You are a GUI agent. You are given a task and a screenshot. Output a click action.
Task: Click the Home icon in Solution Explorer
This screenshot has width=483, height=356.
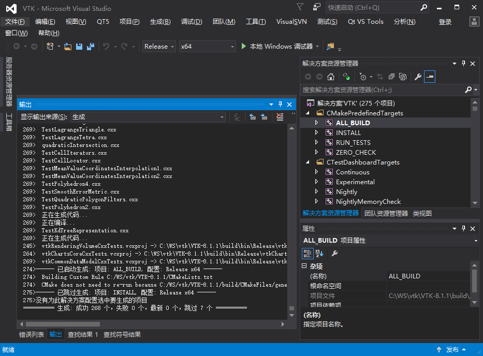point(331,77)
